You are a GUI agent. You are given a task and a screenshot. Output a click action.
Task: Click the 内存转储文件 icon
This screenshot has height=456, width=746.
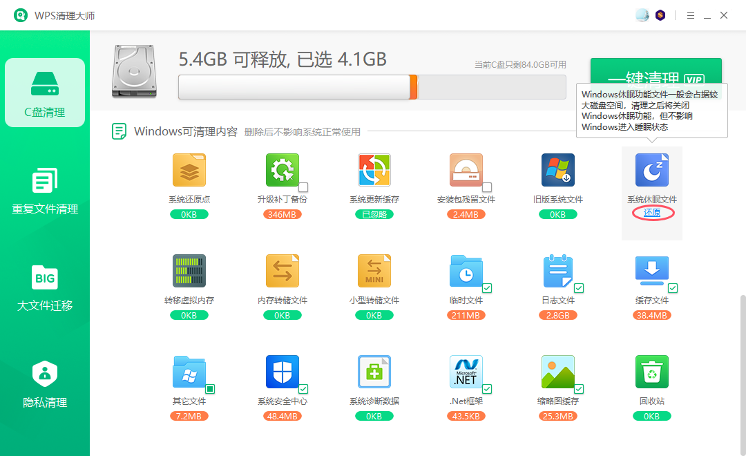[x=283, y=271]
